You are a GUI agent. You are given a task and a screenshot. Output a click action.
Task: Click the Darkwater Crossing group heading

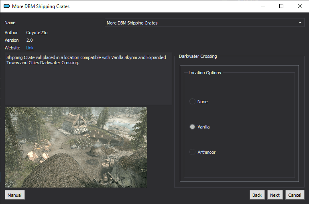198,57
